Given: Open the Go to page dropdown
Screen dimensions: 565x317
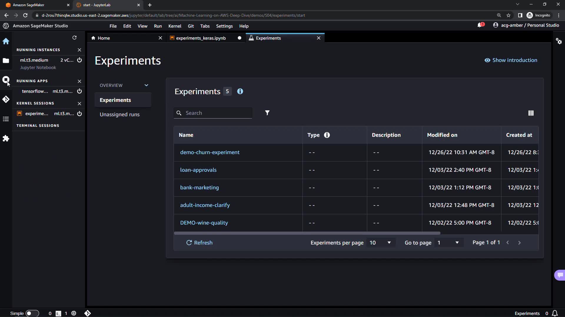Looking at the screenshot, I should (448, 243).
